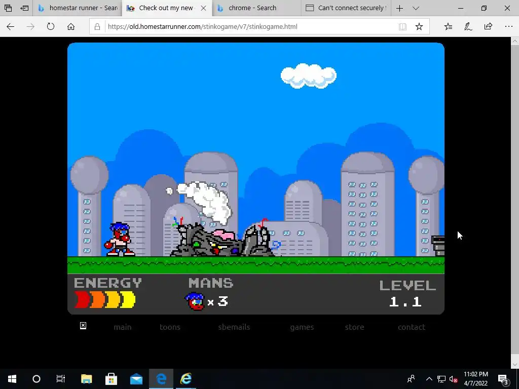Image resolution: width=519 pixels, height=389 pixels.
Task: Open Action Center notifications
Action: coord(503,379)
